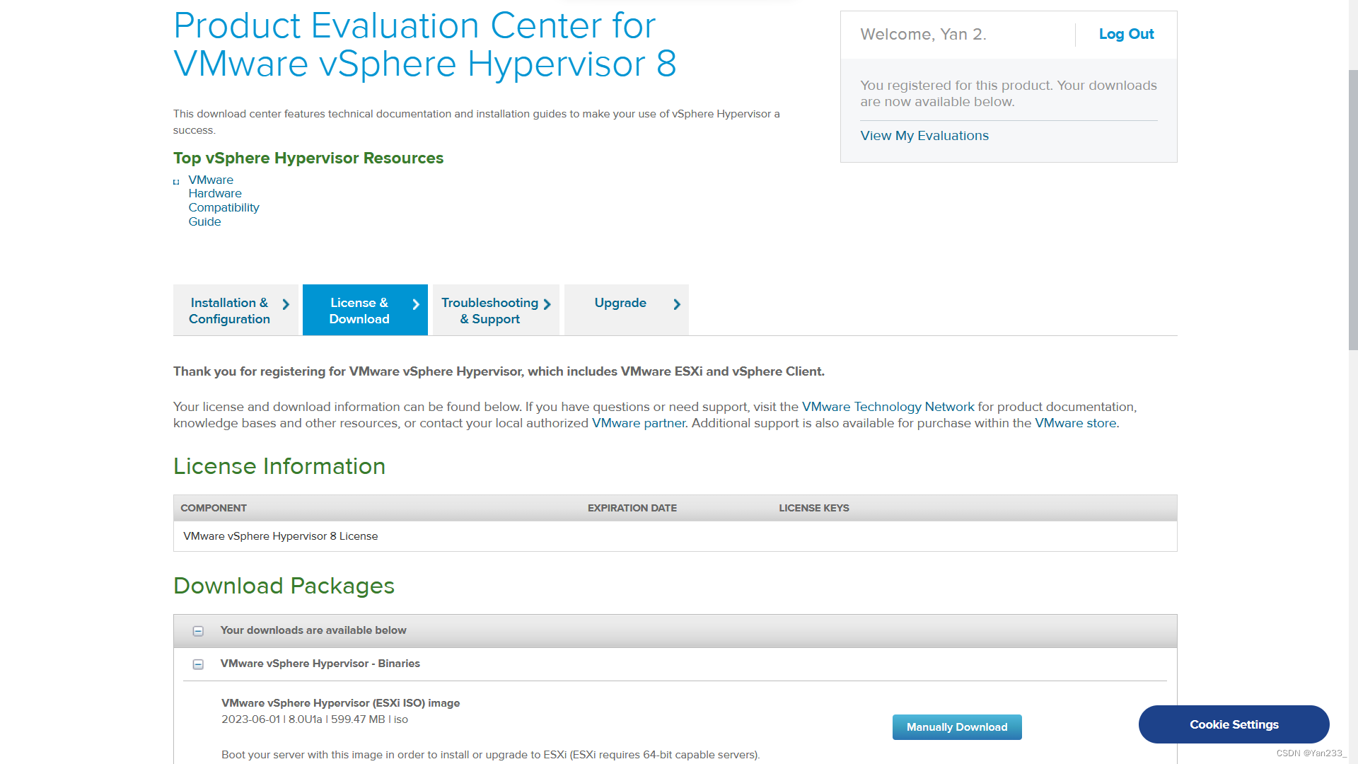Click the Log Out link
The height and width of the screenshot is (764, 1358).
pyautogui.click(x=1126, y=34)
